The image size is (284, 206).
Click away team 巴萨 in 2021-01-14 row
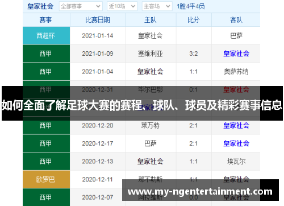(x=236, y=35)
